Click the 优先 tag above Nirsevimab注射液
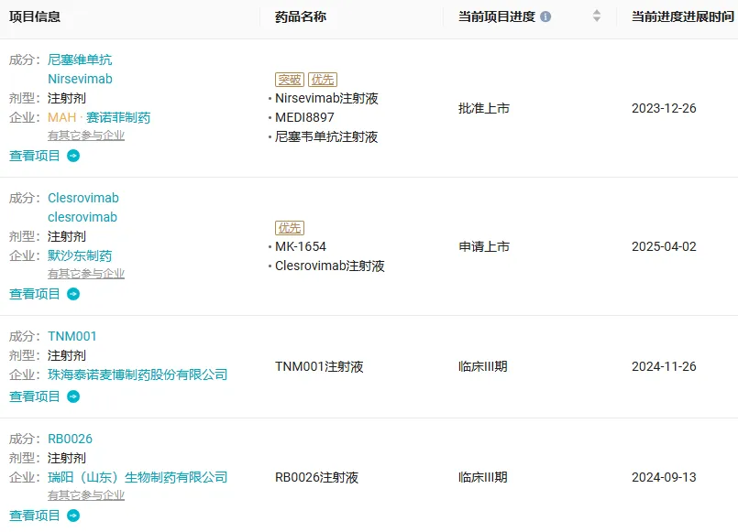The image size is (738, 532). [323, 80]
